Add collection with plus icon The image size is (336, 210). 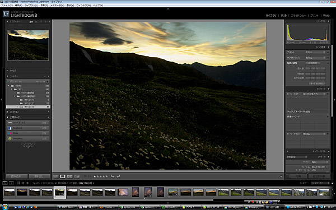tap(49, 112)
